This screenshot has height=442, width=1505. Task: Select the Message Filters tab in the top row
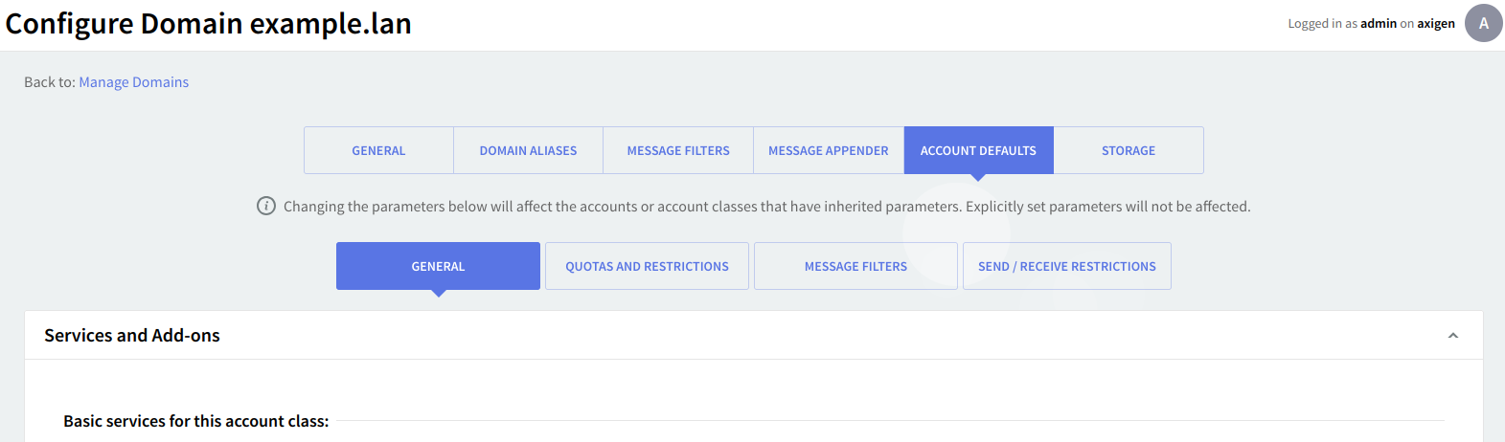pos(678,150)
